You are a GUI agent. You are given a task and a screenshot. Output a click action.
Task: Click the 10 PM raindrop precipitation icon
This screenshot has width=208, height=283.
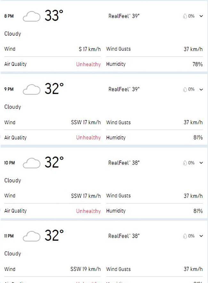185,163
